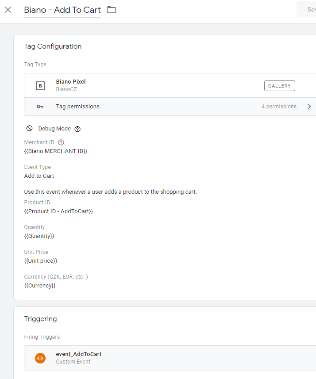Open the Merchant ID help question mark
The width and height of the screenshot is (316, 379).
coord(61,142)
